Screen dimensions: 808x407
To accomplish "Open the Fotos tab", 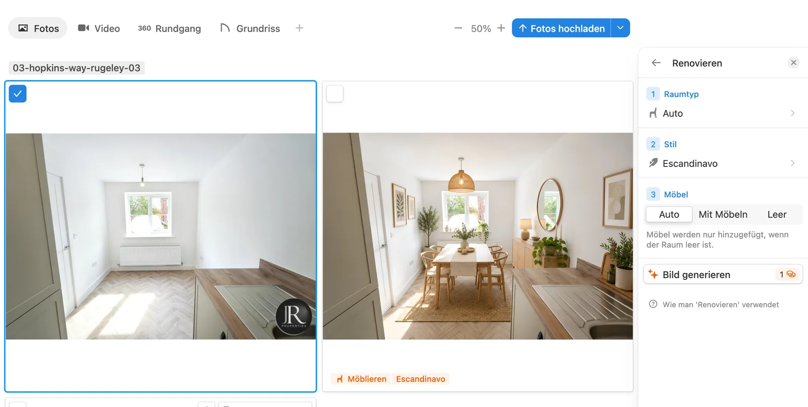I will (38, 28).
